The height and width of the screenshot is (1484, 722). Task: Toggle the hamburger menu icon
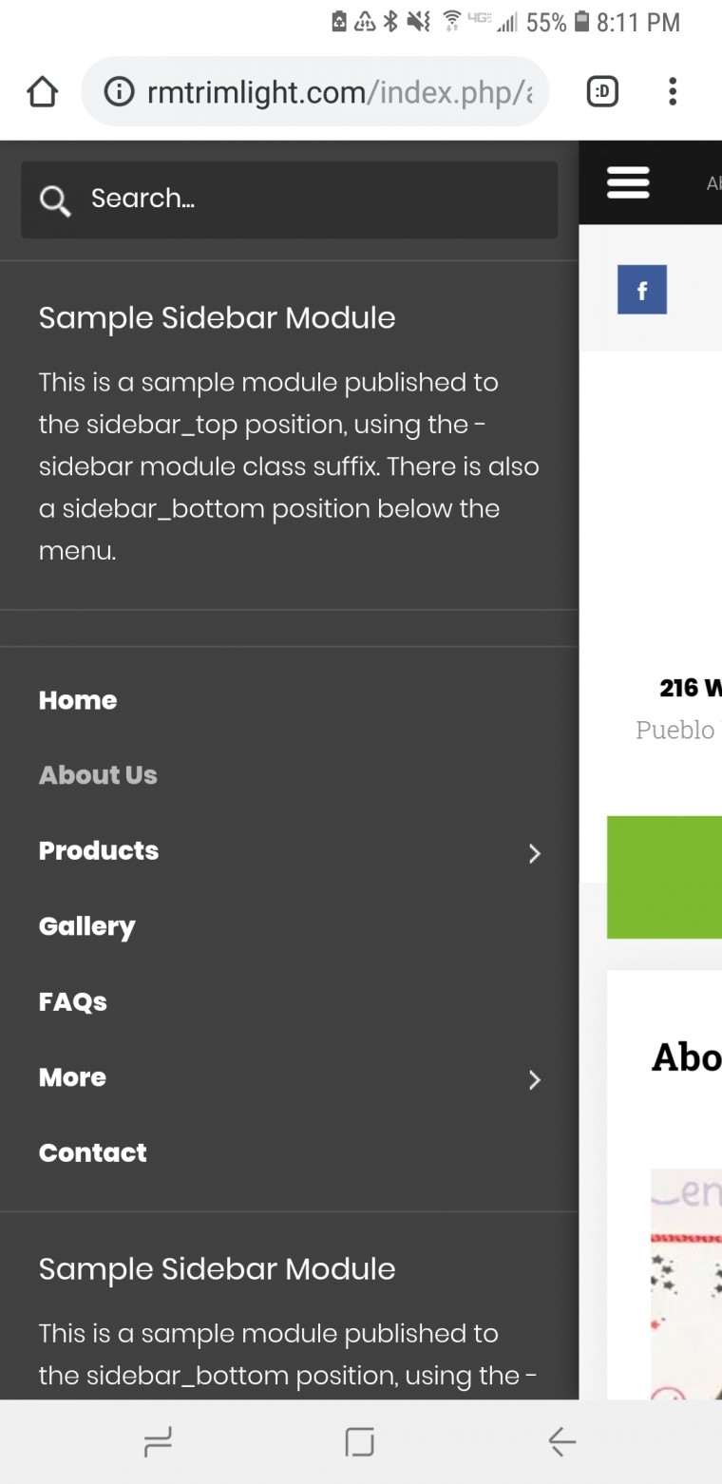pyautogui.click(x=628, y=182)
